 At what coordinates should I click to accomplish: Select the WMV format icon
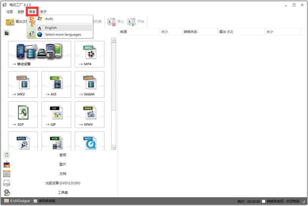tap(89, 115)
